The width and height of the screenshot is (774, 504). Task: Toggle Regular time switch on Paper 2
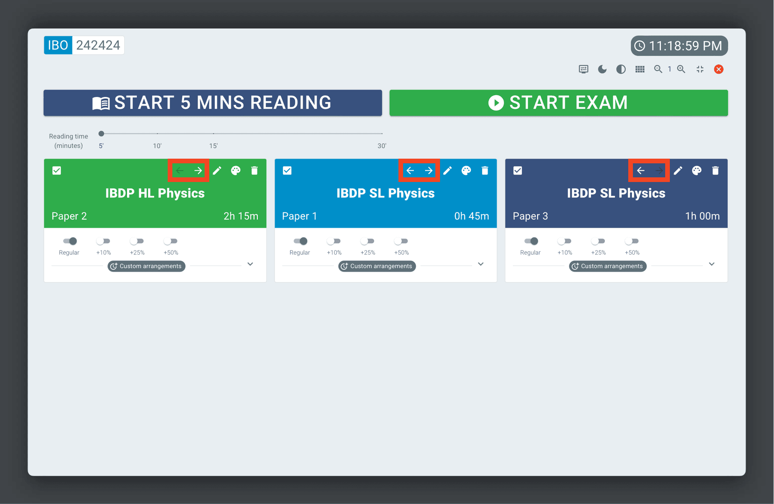coord(70,241)
